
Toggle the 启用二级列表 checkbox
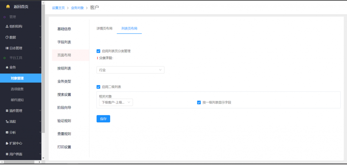coord(98,87)
